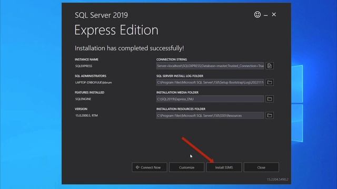Viewport: 337px width, 189px height.
Task: Click the SQL administrators value LAPTOP-D9BOFUUE
Action: 94,82
